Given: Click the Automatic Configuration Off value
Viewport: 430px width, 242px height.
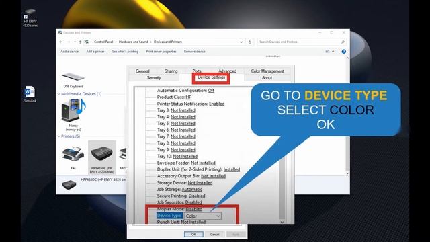Looking at the screenshot, I should pyautogui.click(x=211, y=91).
